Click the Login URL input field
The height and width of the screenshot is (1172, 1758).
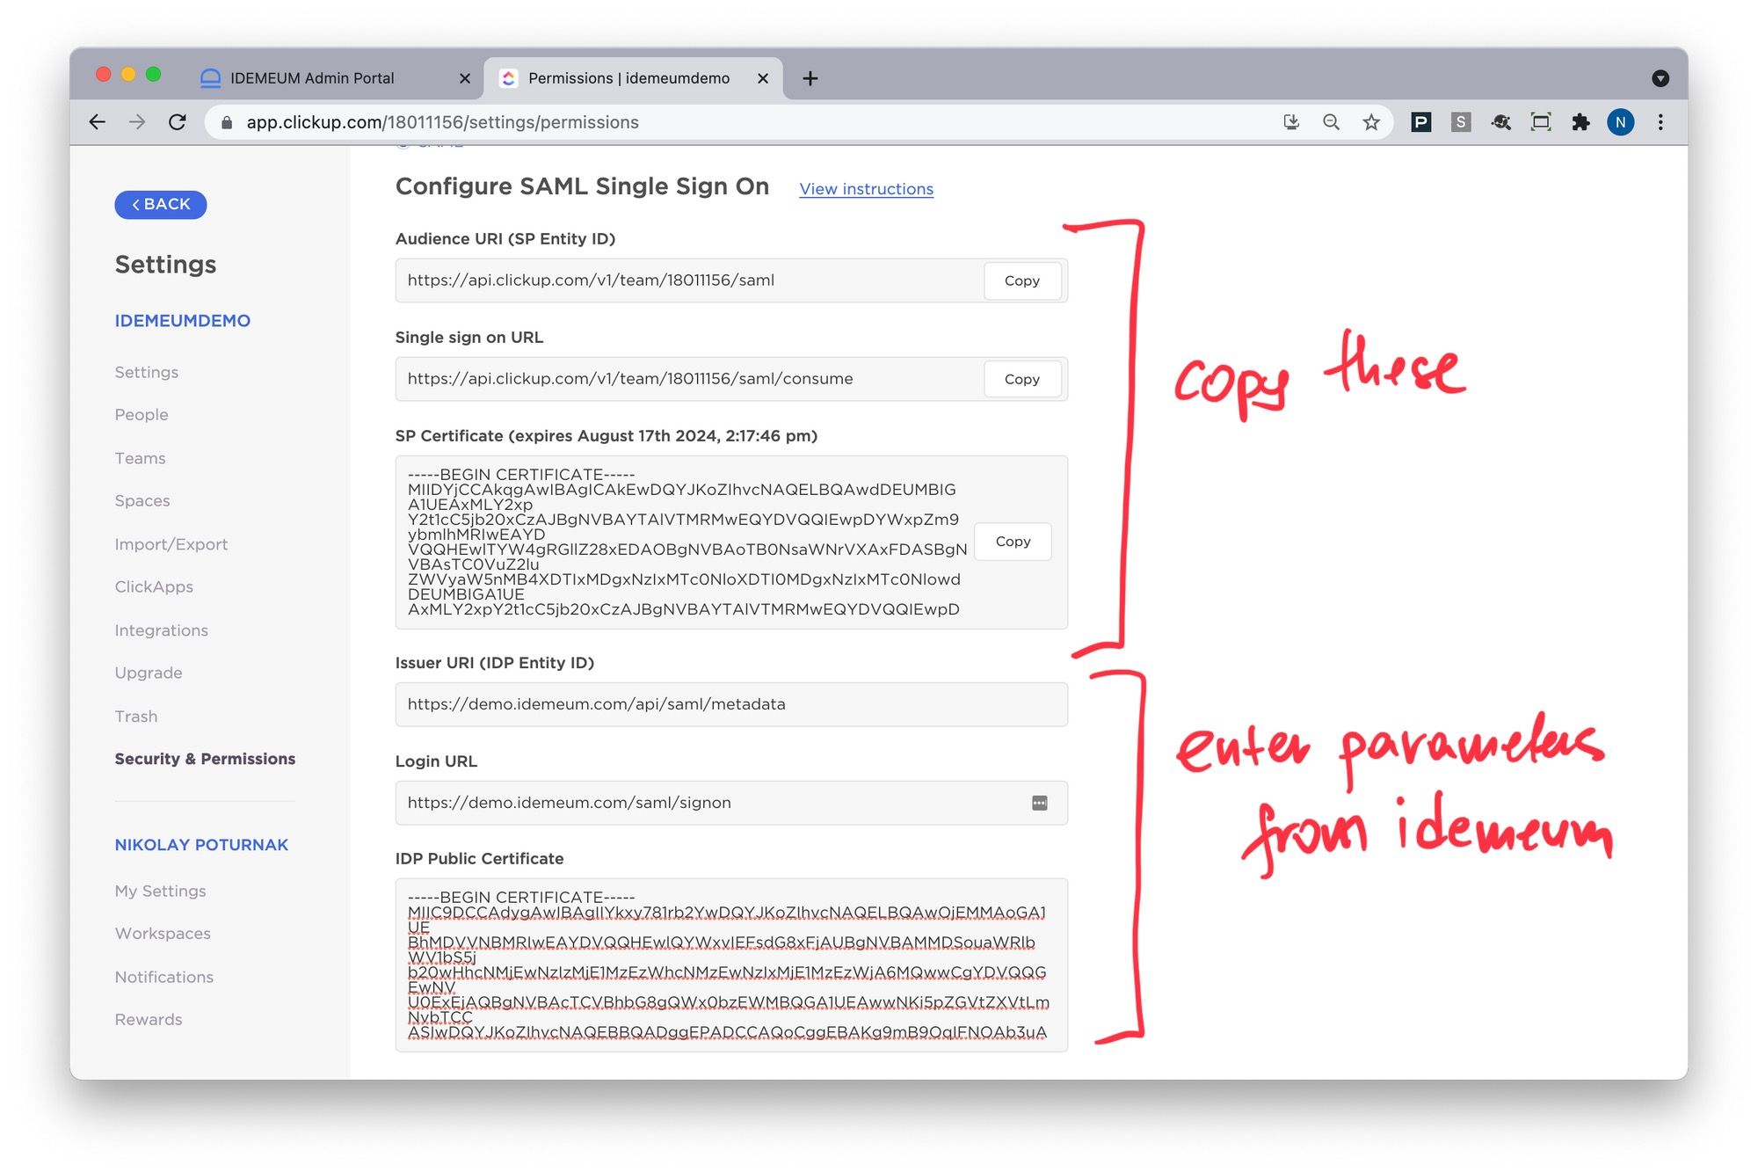[x=731, y=803]
